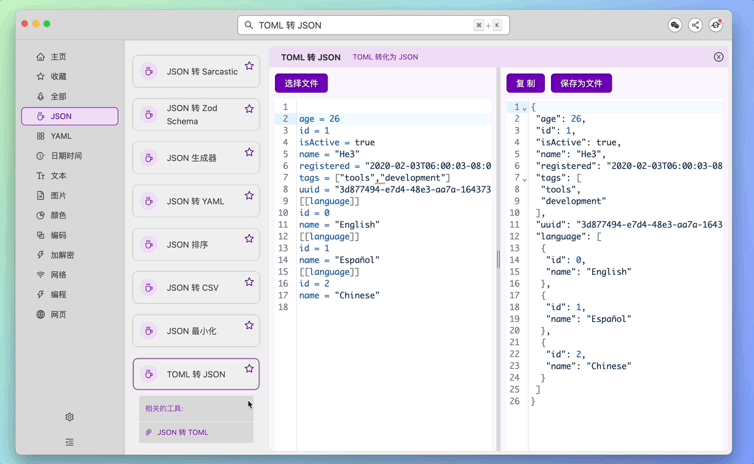Viewport: 754px width, 464px height.
Task: Click the TOML 转 JSON coffee cup icon
Action: (149, 374)
